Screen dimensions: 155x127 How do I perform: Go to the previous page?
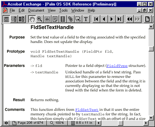[104, 19]
